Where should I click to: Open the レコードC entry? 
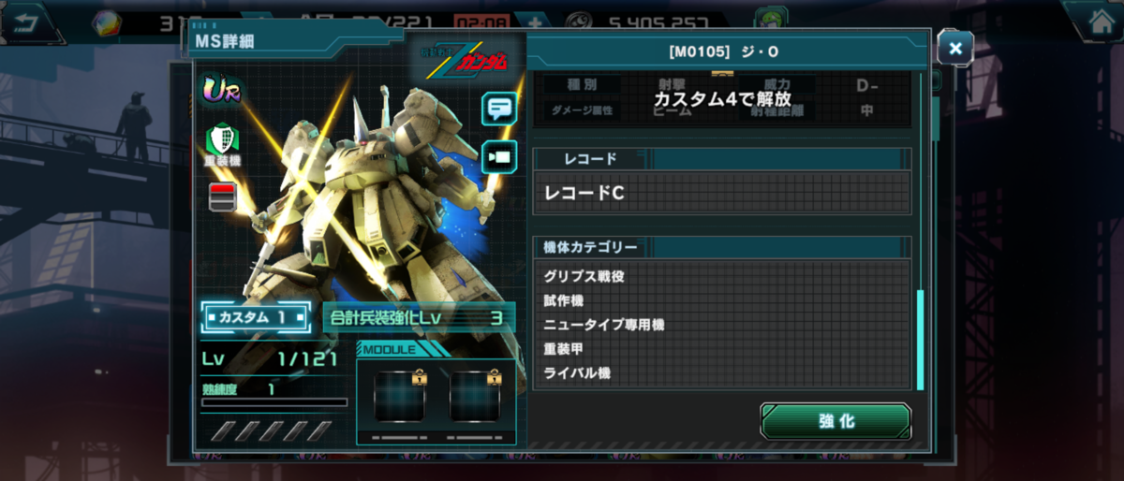coord(721,193)
